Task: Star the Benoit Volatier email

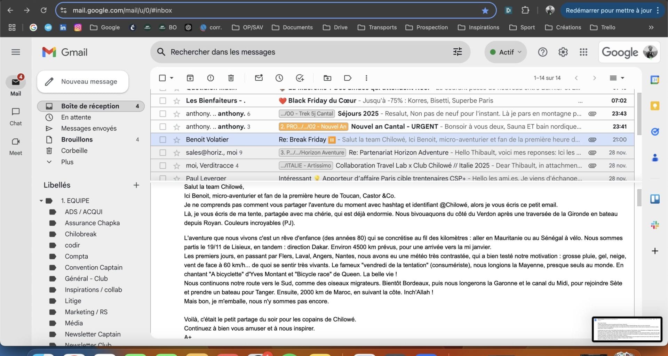Action: click(177, 140)
